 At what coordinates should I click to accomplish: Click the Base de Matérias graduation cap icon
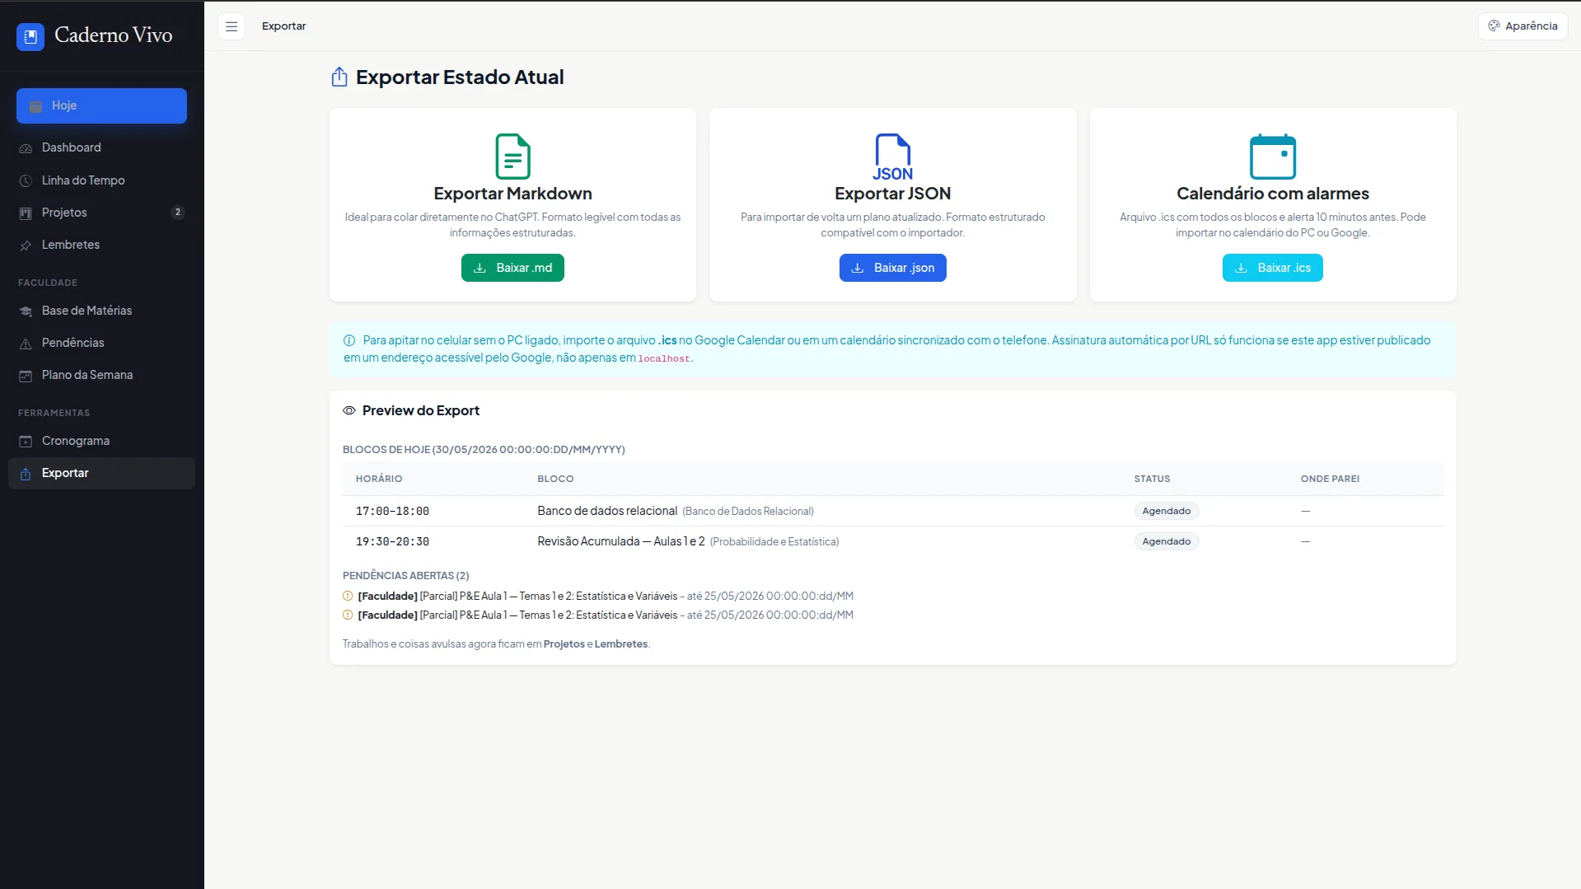(26, 311)
